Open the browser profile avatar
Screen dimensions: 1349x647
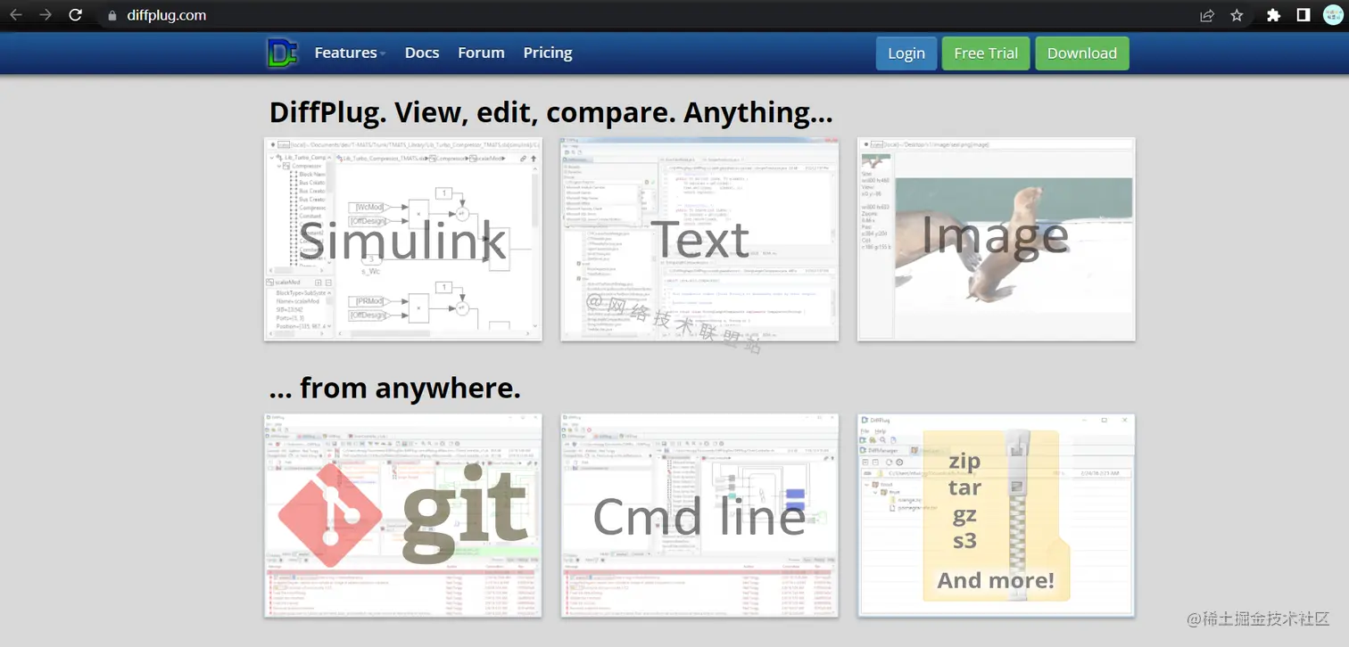point(1333,15)
